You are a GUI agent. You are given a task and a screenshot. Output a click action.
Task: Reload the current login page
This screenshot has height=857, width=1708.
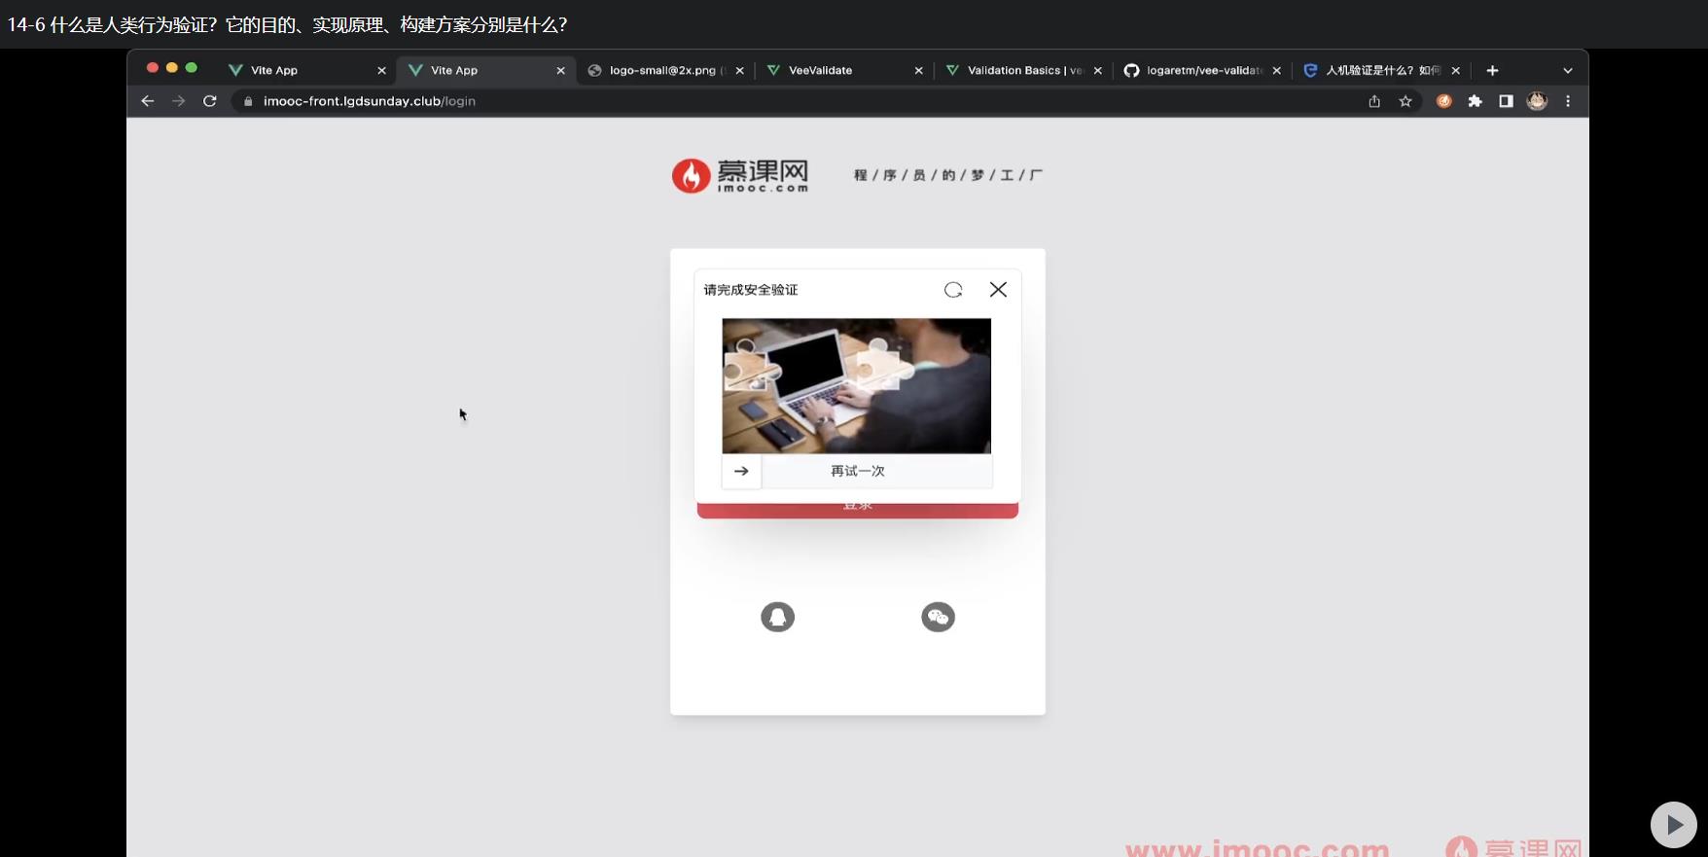pos(209,101)
